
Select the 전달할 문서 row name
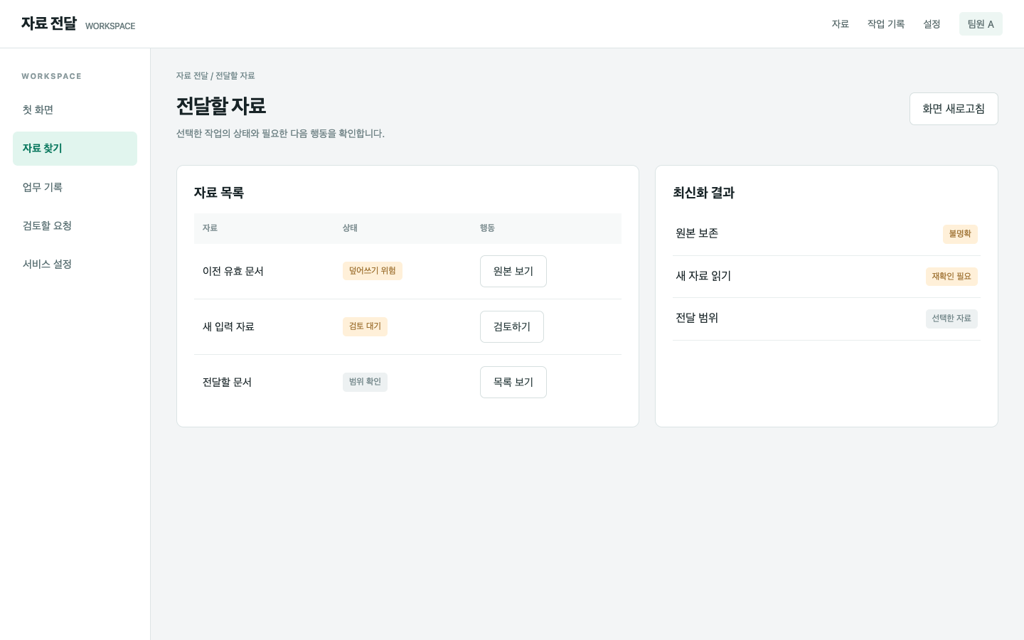pyautogui.click(x=227, y=382)
